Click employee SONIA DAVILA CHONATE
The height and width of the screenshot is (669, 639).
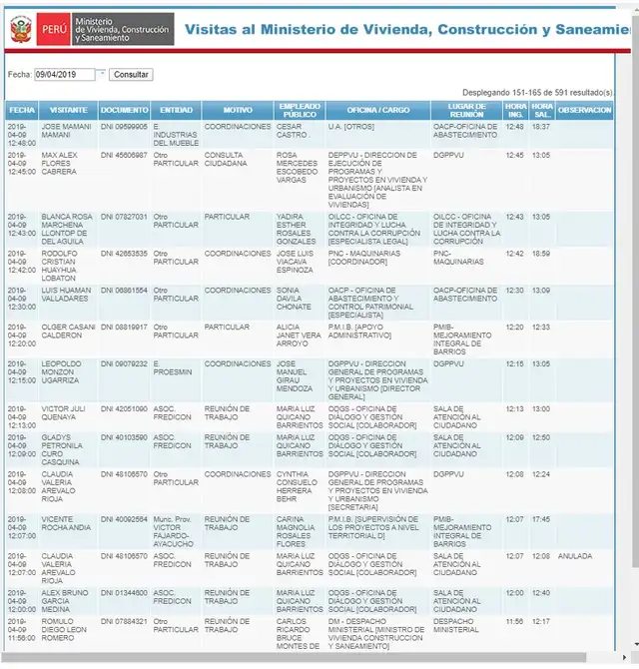coord(294,299)
